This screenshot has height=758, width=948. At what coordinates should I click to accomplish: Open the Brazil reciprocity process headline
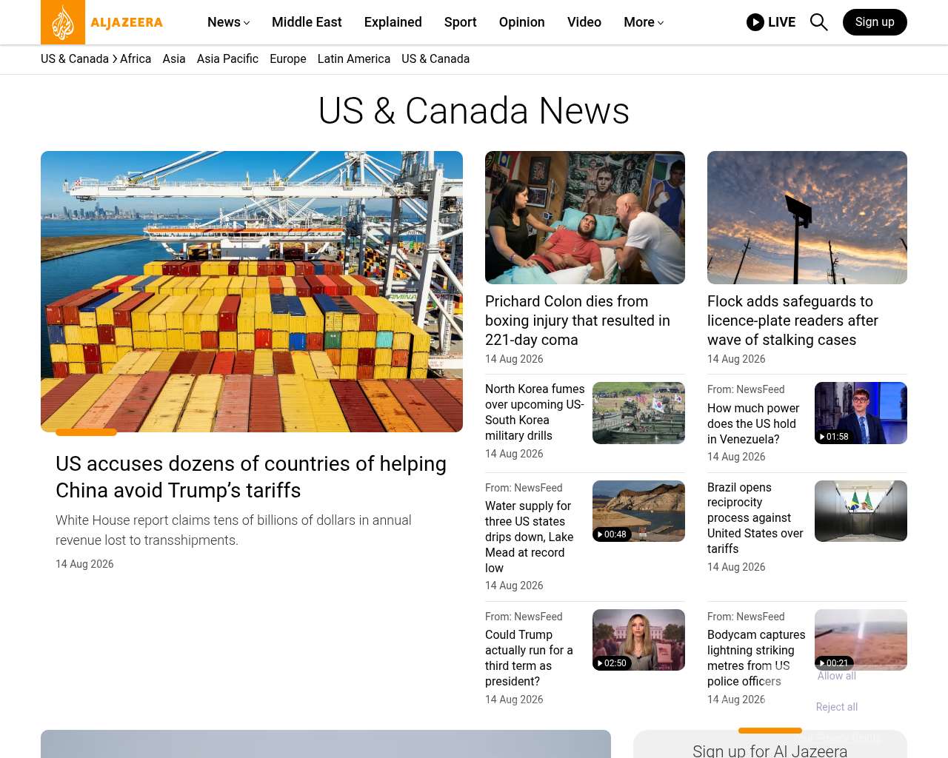[x=755, y=518]
